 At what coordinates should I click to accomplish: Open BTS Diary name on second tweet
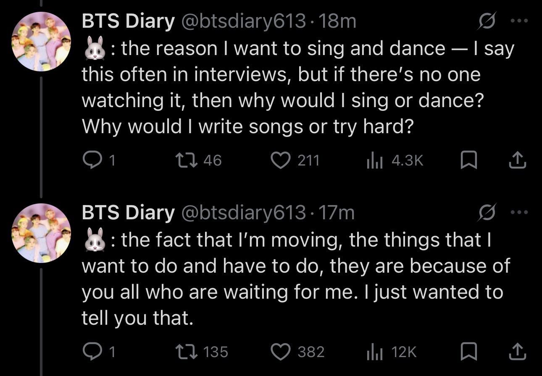[128, 213]
